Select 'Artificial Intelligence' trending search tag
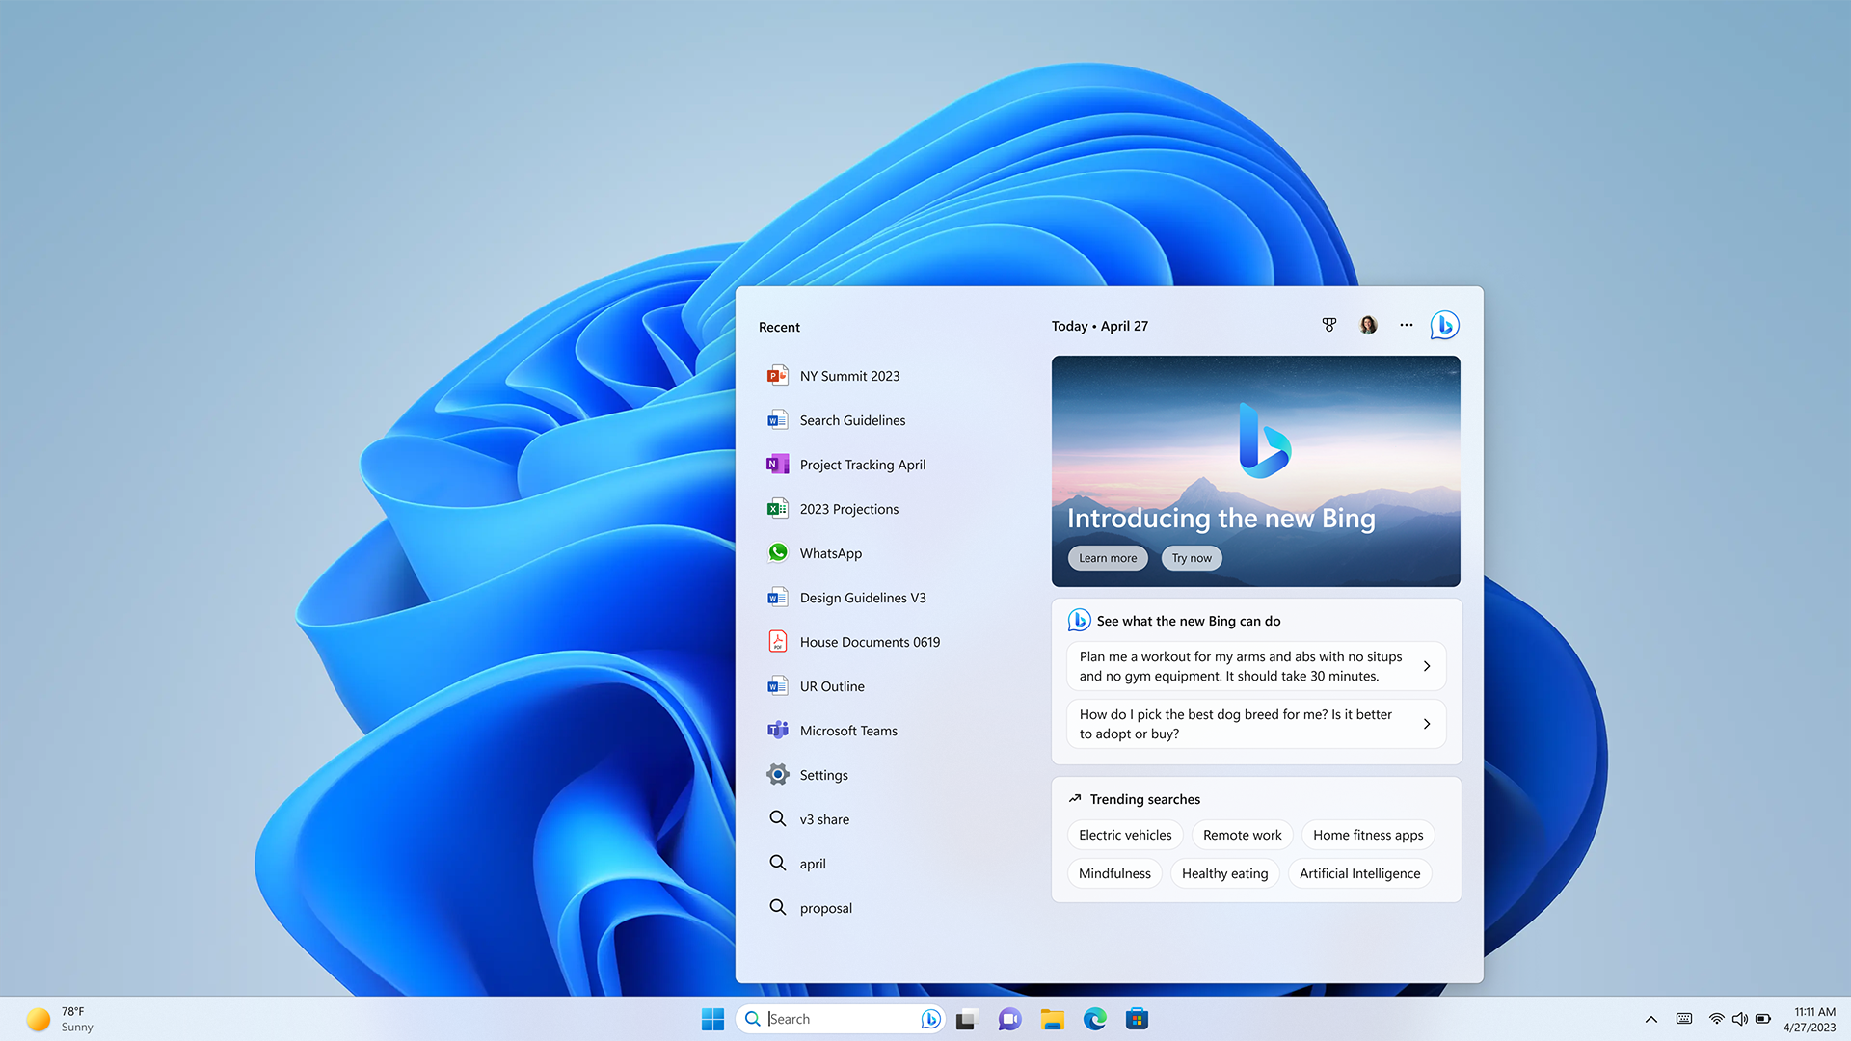This screenshot has height=1041, width=1851. [1359, 873]
